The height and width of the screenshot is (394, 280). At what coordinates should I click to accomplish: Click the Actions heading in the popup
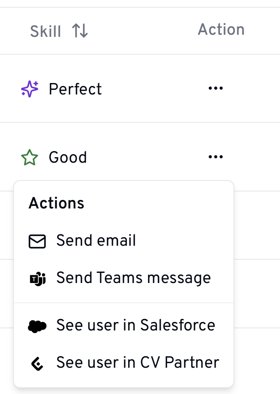pyautogui.click(x=56, y=203)
